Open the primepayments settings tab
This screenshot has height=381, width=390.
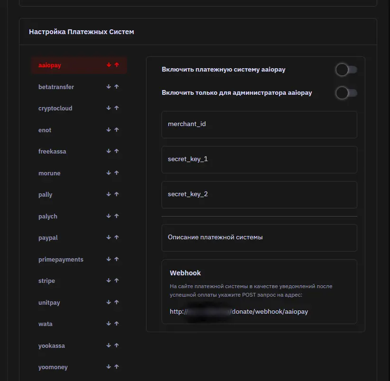(61, 259)
